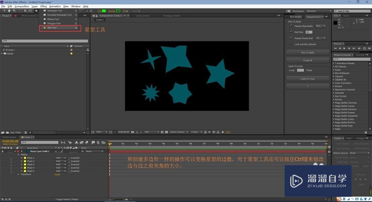This screenshot has width=372, height=202.
Task: Click the Info panel black color sample
Action: 335,23
